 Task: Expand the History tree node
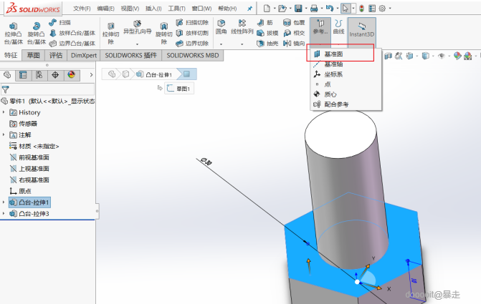(x=4, y=112)
